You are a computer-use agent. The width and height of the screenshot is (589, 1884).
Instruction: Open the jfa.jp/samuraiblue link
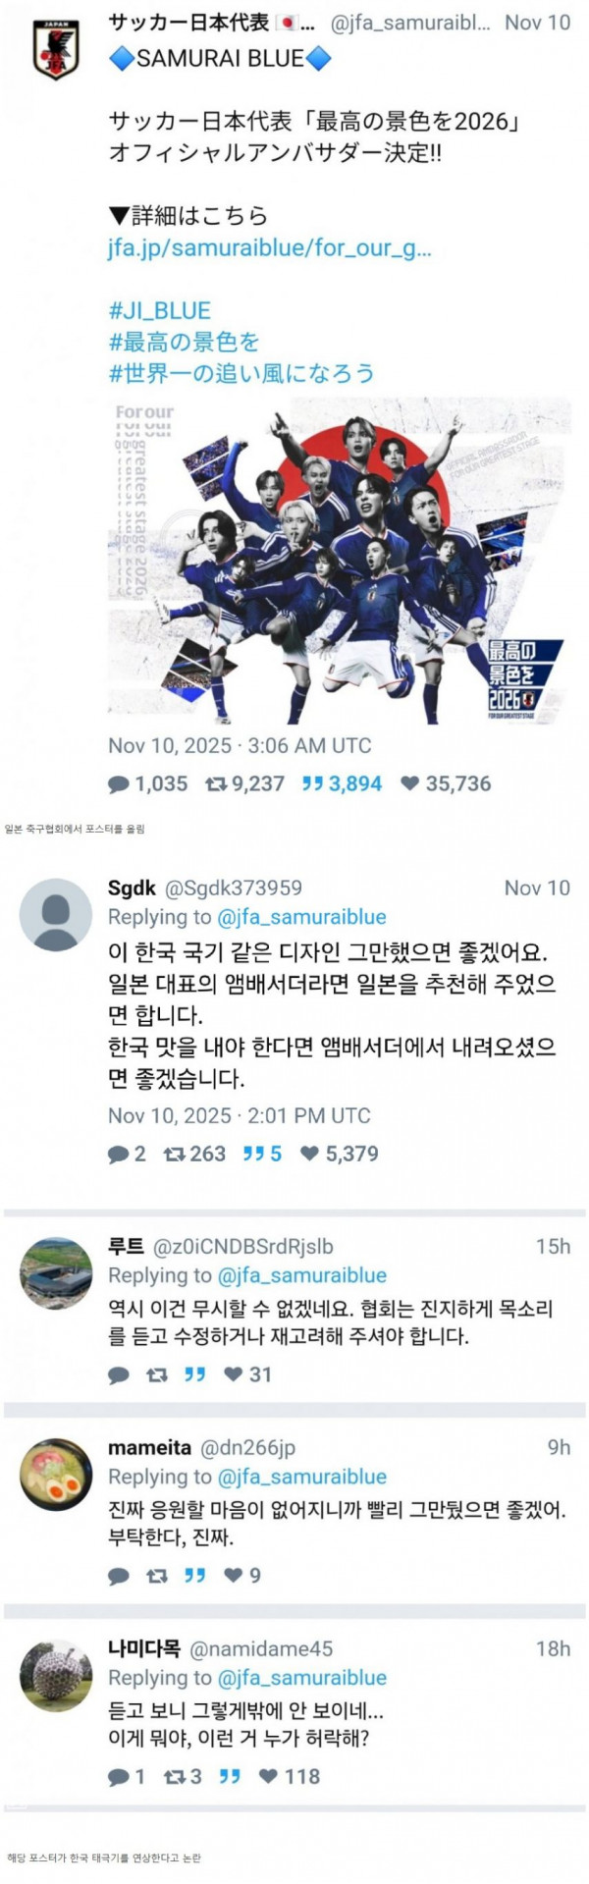[269, 247]
